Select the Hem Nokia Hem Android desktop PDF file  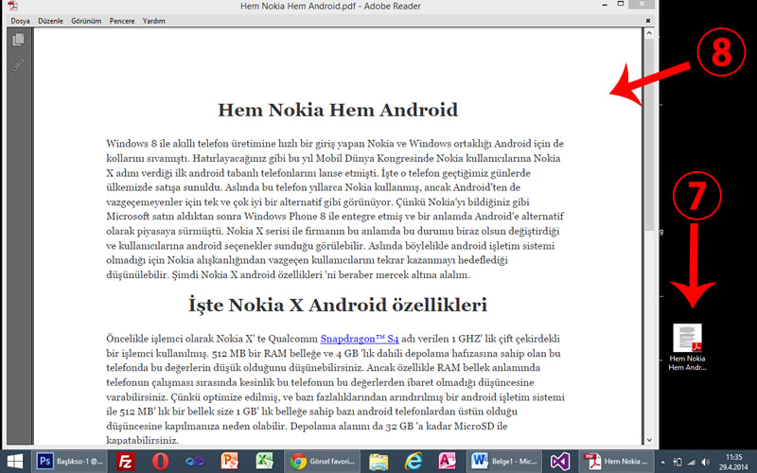688,347
